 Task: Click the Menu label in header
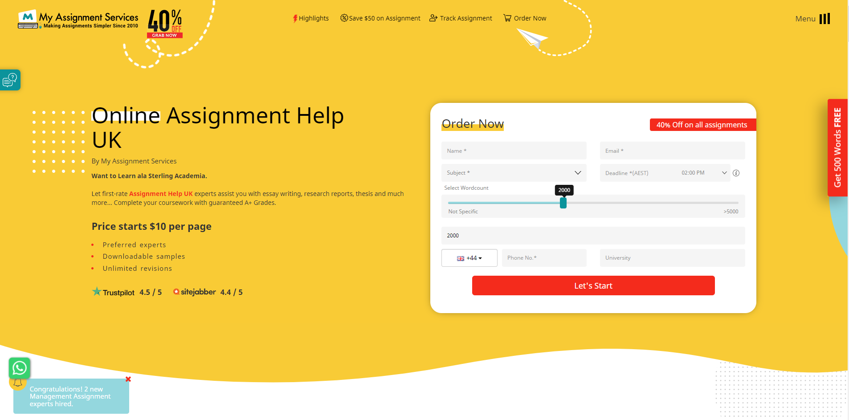(x=805, y=19)
